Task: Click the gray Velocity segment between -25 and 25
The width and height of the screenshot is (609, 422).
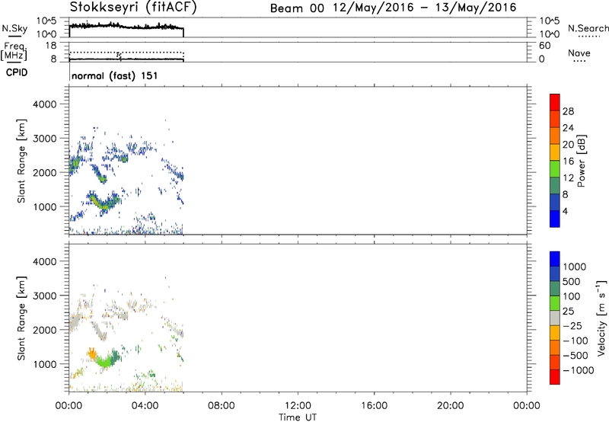Action: [555, 318]
